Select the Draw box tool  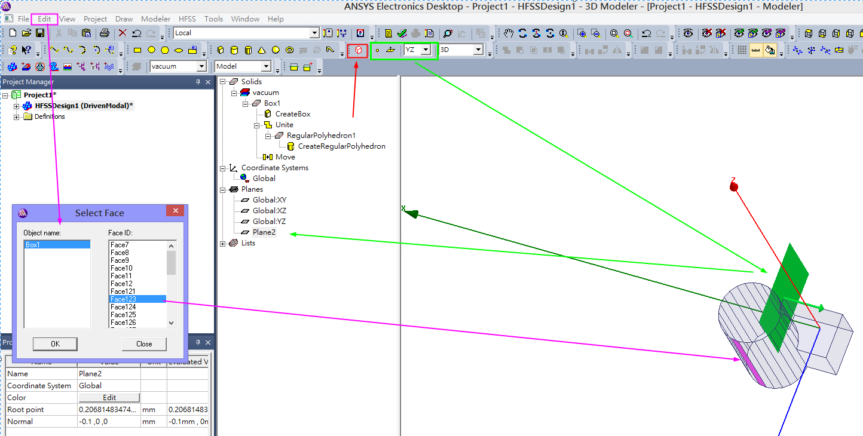click(221, 50)
